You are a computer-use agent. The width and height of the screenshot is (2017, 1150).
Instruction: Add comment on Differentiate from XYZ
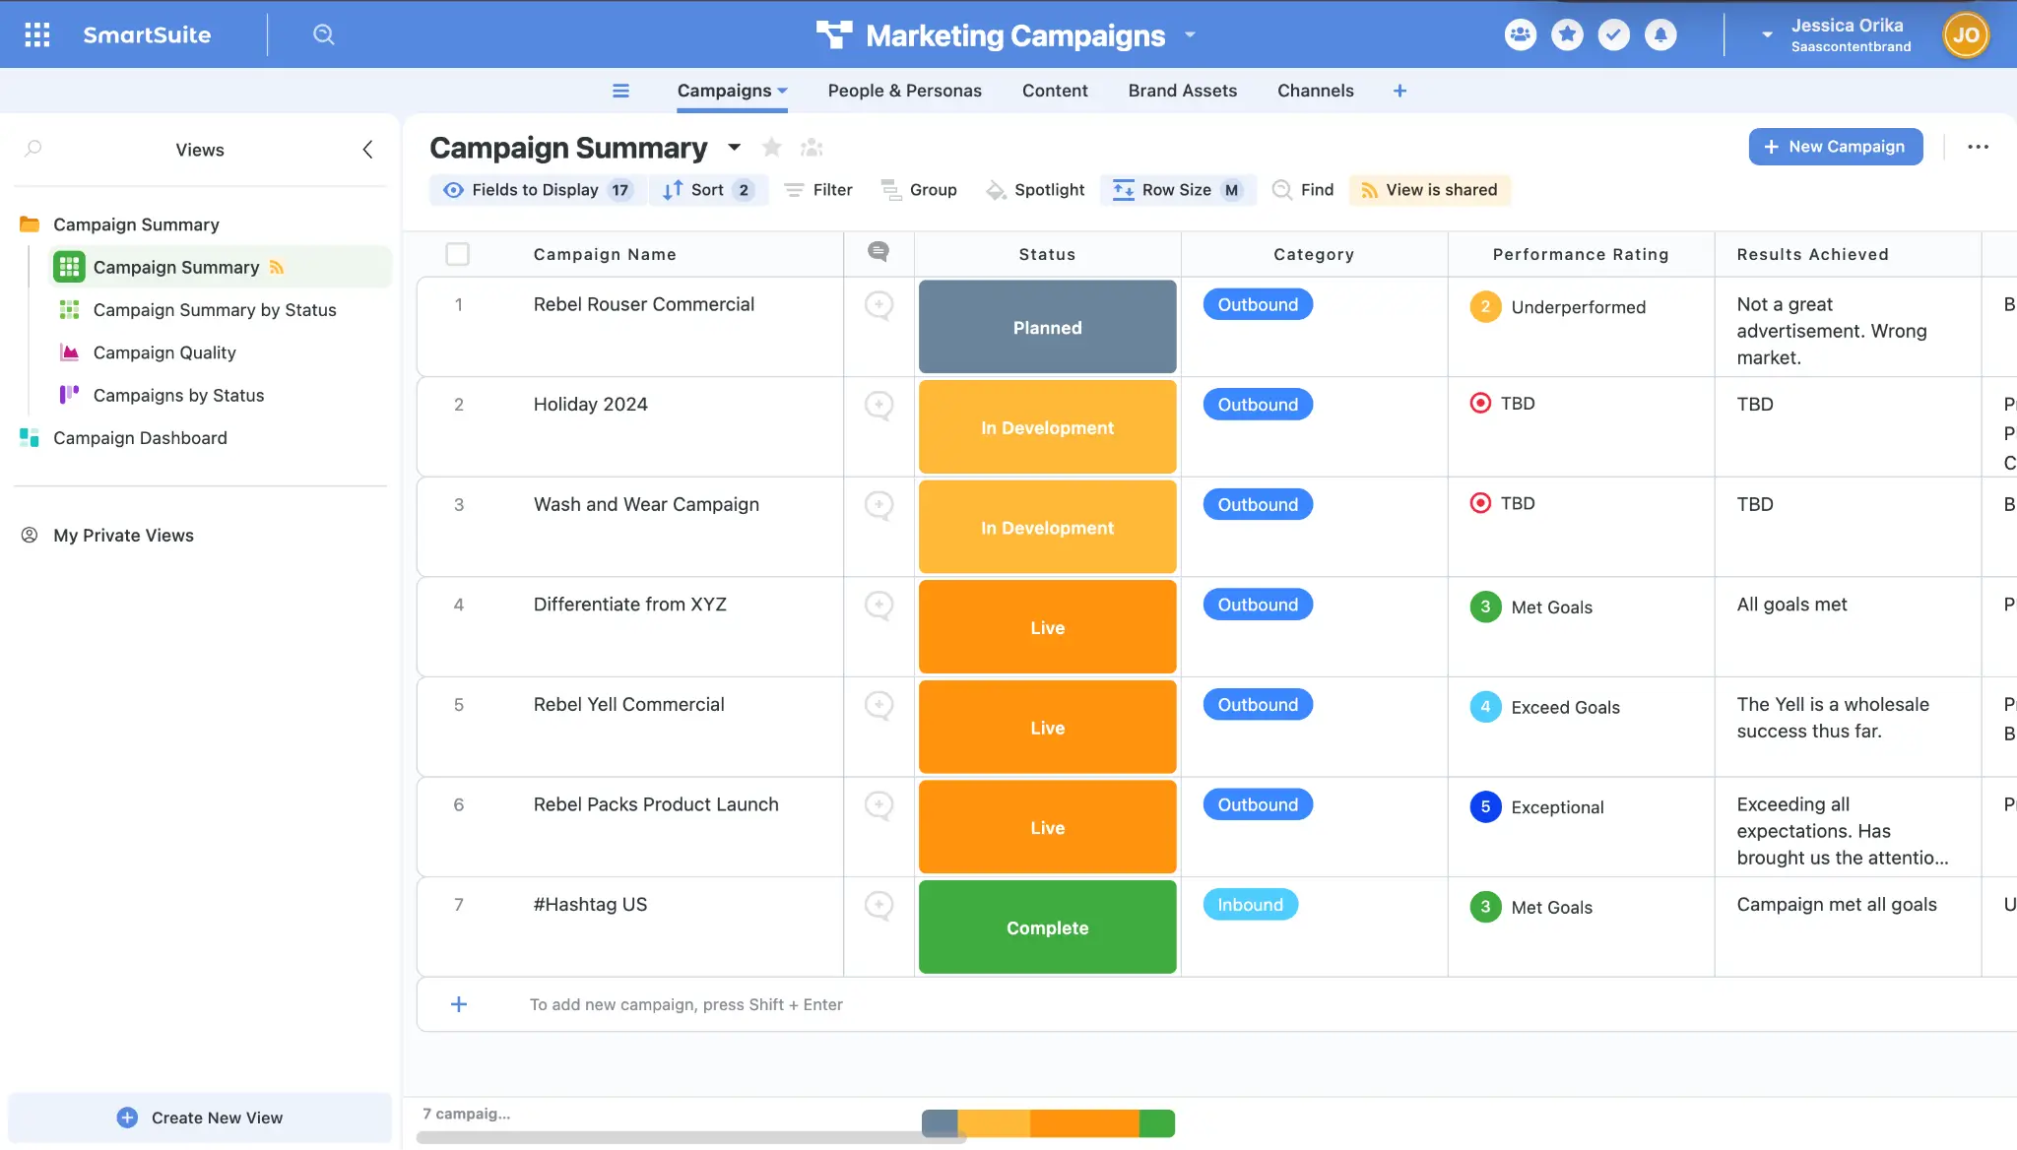[x=878, y=606]
